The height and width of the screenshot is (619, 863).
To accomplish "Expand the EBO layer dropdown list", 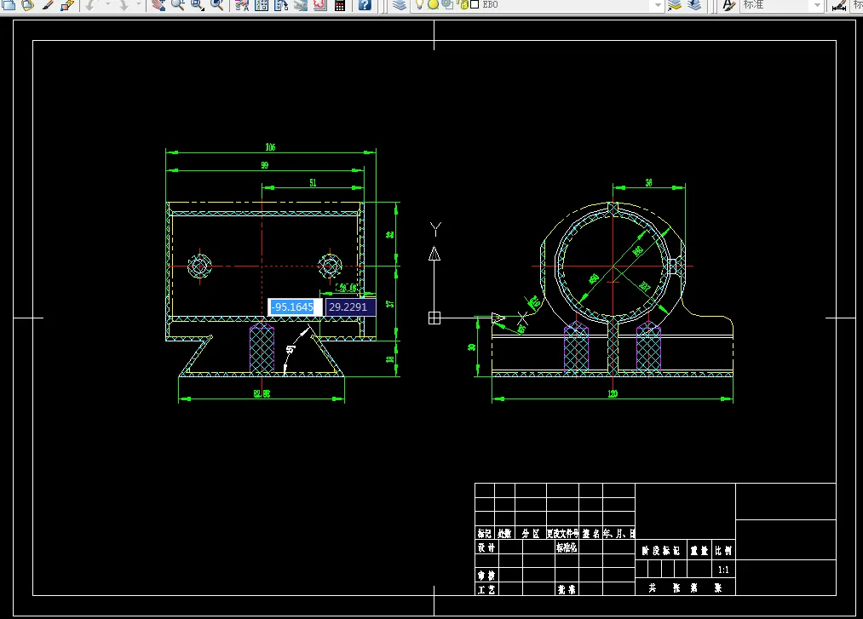I will coord(658,5).
